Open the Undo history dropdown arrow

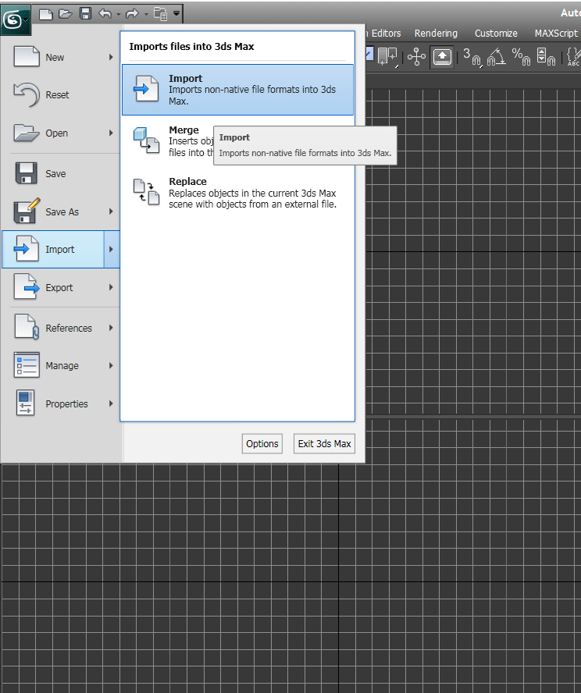119,15
